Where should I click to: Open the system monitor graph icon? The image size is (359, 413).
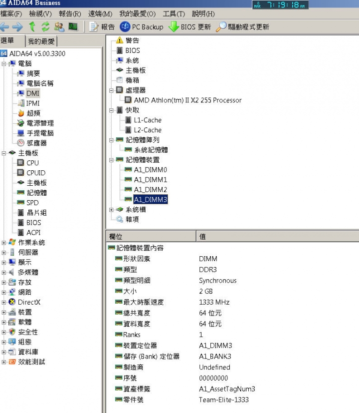pyautogui.click(x=73, y=26)
